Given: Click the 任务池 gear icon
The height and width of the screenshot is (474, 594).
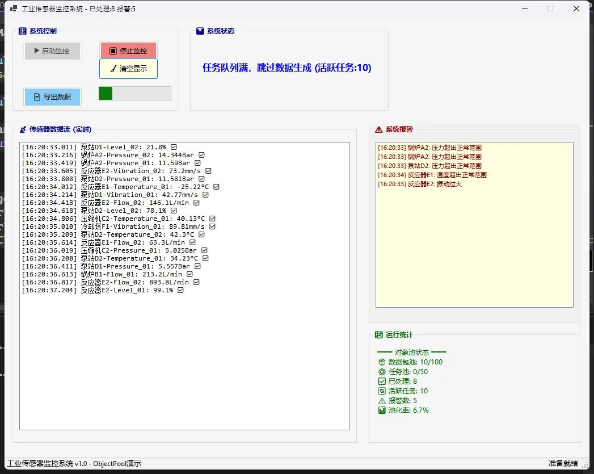Looking at the screenshot, I should pyautogui.click(x=382, y=372).
